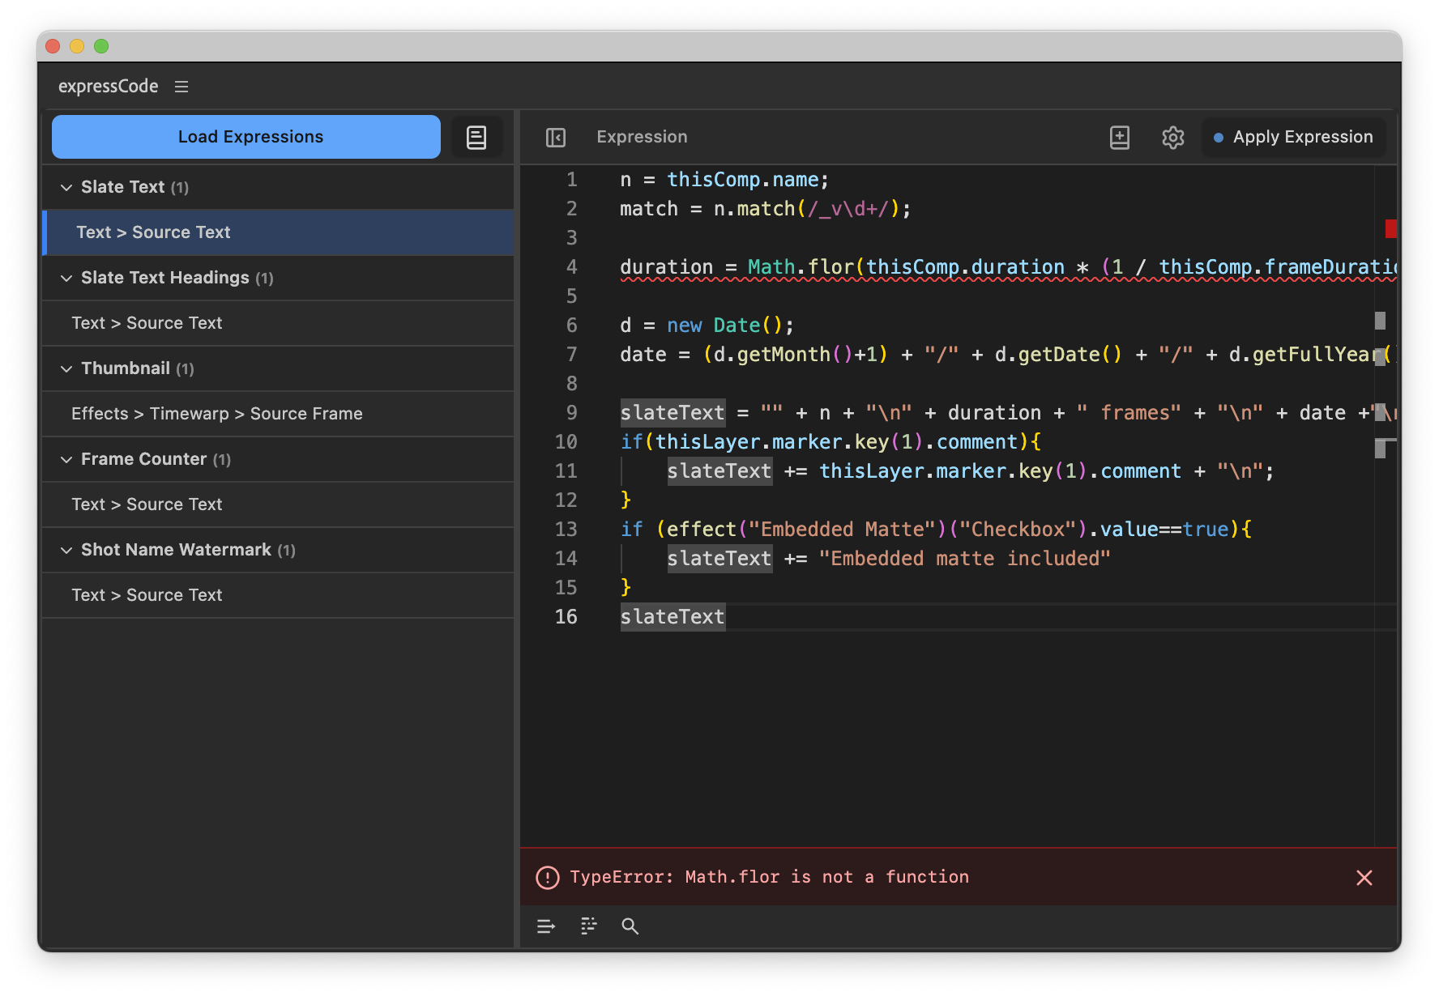Toggle word wrap icon in bottom toolbar
The height and width of the screenshot is (996, 1439).
[x=546, y=926]
